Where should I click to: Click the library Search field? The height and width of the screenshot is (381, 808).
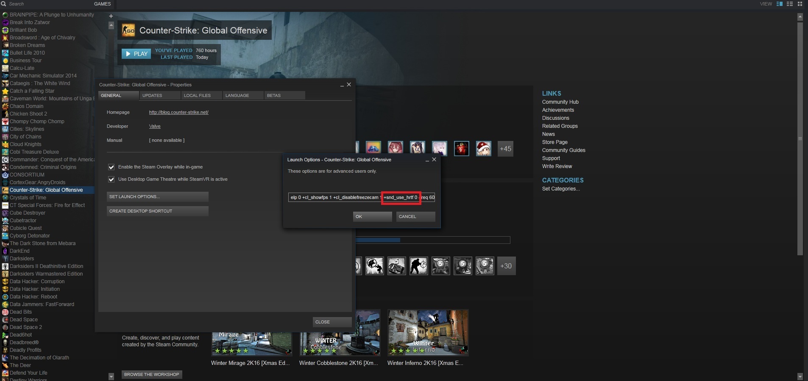coord(47,4)
